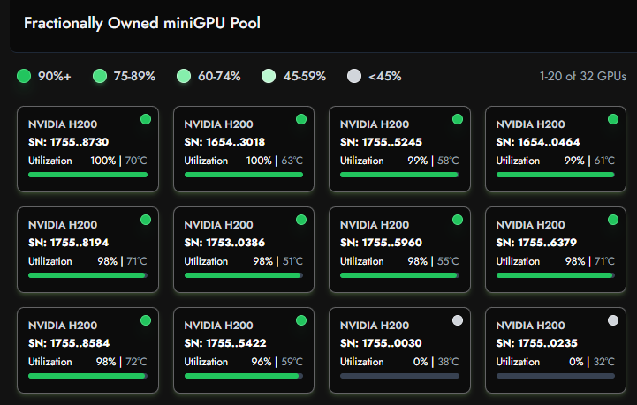Click status dot on card SN 1654..3018
Image resolution: width=637 pixels, height=405 pixels.
pyautogui.click(x=301, y=119)
